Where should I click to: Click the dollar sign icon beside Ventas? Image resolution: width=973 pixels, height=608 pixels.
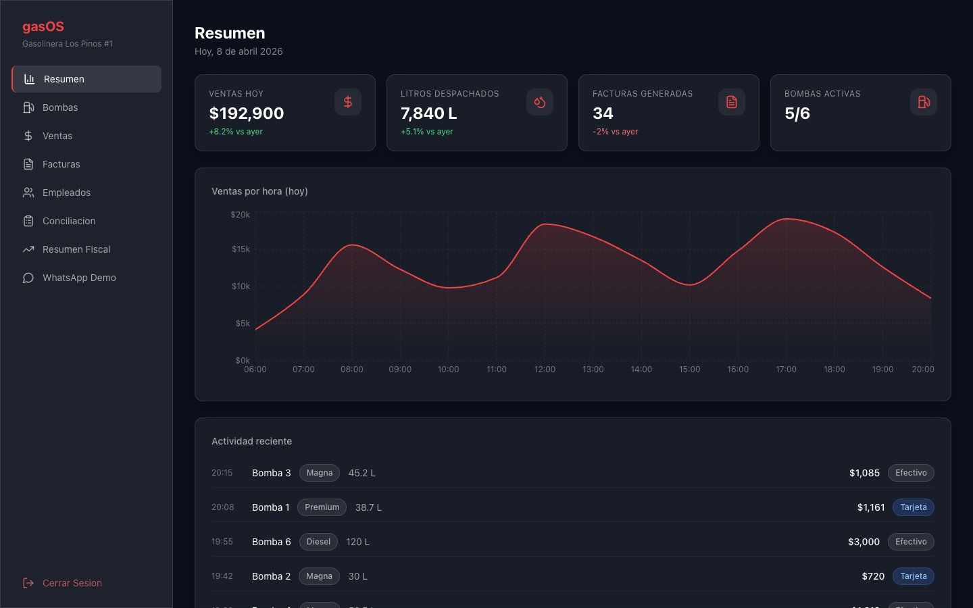pos(28,136)
